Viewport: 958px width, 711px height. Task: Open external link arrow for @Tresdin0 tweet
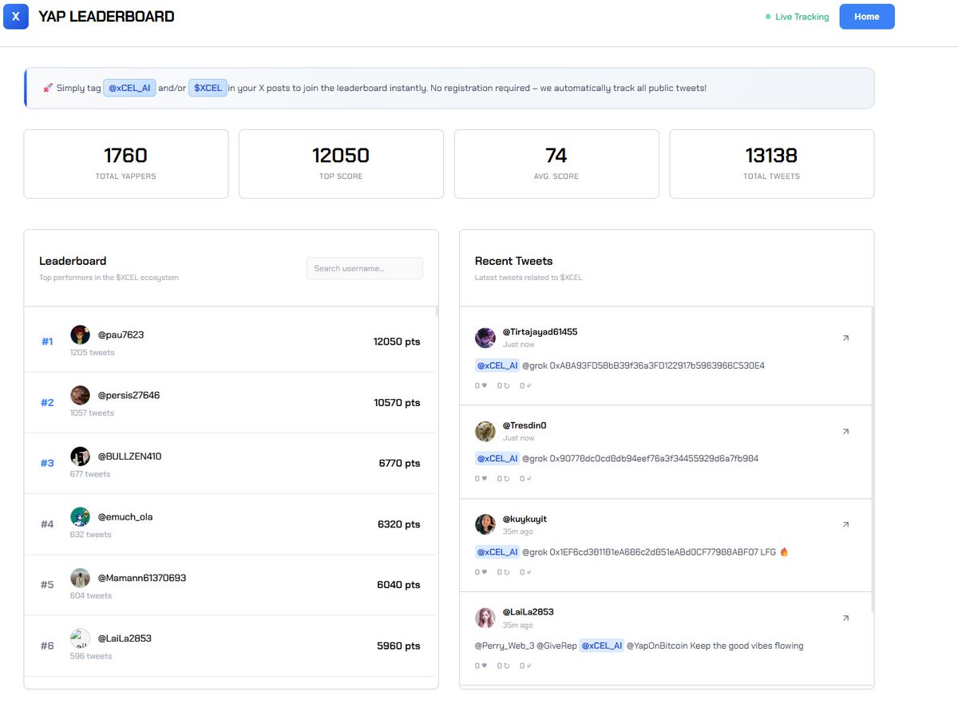pyautogui.click(x=845, y=432)
